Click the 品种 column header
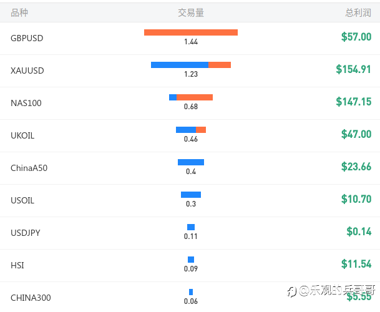380x312 pixels. click(19, 12)
